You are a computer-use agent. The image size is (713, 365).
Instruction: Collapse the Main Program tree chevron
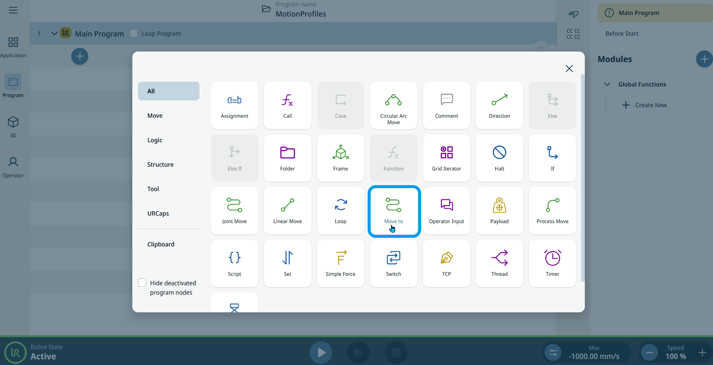(x=54, y=33)
